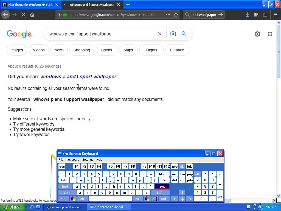Click the left Windows logo key on keyboard
Image resolution: width=281 pixels, height=211 pixels.
(73, 199)
